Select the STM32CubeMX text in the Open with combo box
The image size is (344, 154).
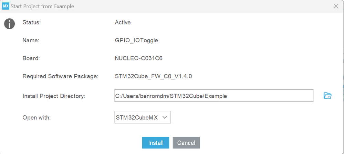click(137, 117)
